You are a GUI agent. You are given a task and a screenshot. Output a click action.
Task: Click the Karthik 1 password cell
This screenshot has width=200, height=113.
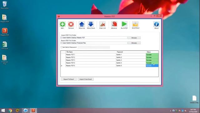(131, 55)
